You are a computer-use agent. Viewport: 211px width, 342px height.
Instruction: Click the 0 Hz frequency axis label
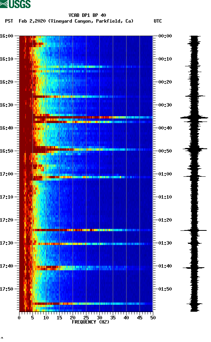tap(19, 317)
